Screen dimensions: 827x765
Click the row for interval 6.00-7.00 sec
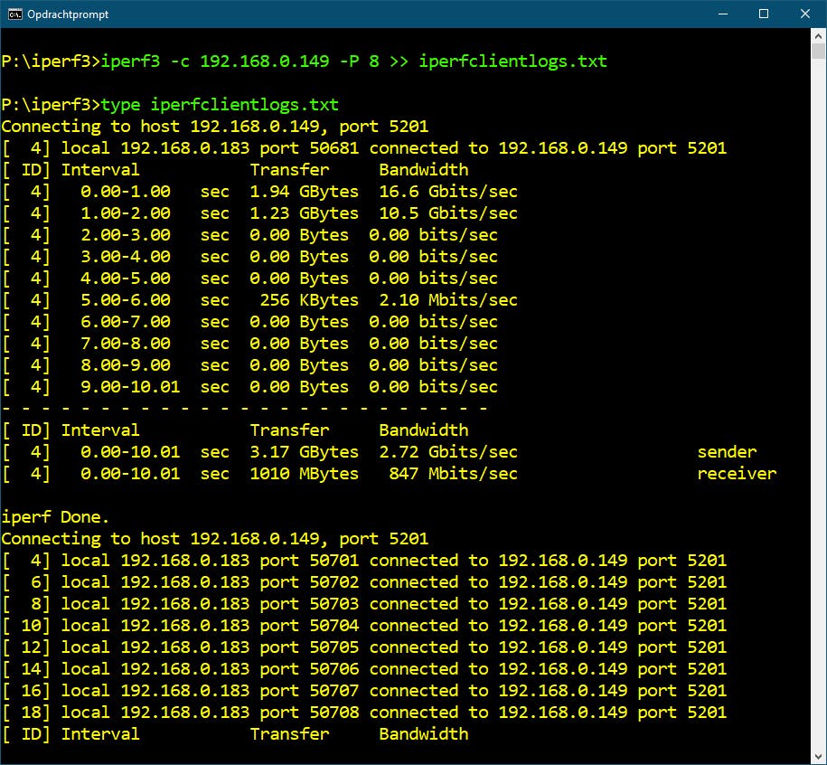pos(249,322)
